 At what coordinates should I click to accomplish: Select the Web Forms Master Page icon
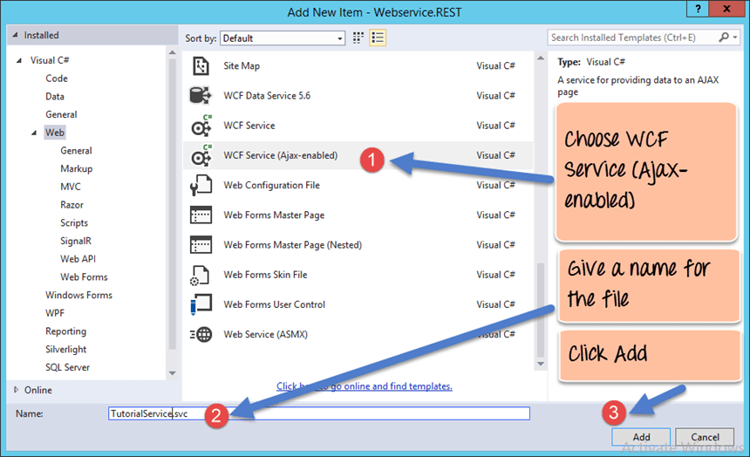click(201, 215)
